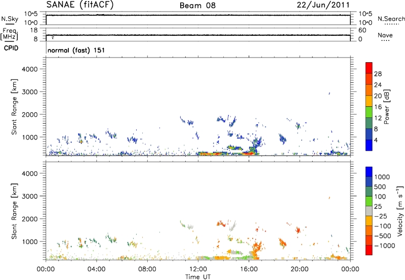This screenshot has width=405, height=280.
Task: Click the gray -25 to 25 Velocity segment
Action: point(369,211)
